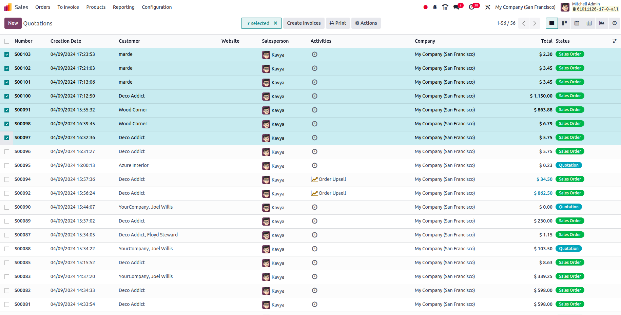
Task: Click the Create Invoices button
Action: click(x=304, y=23)
